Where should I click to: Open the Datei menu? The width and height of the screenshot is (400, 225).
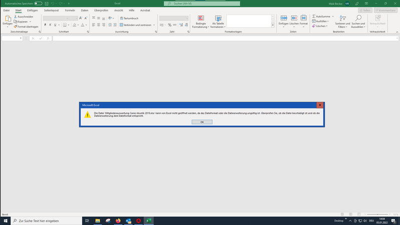coord(7,11)
